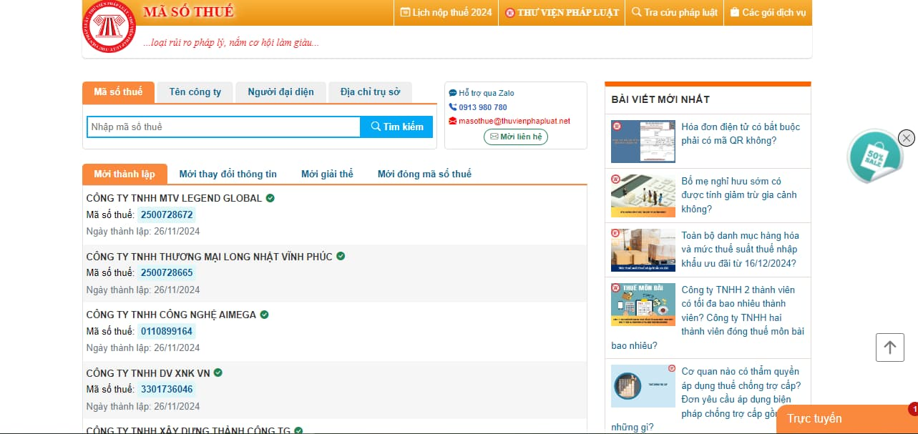Click the MÃ SỐ THUẾ site title
This screenshot has width=918, height=434.
[x=188, y=12]
